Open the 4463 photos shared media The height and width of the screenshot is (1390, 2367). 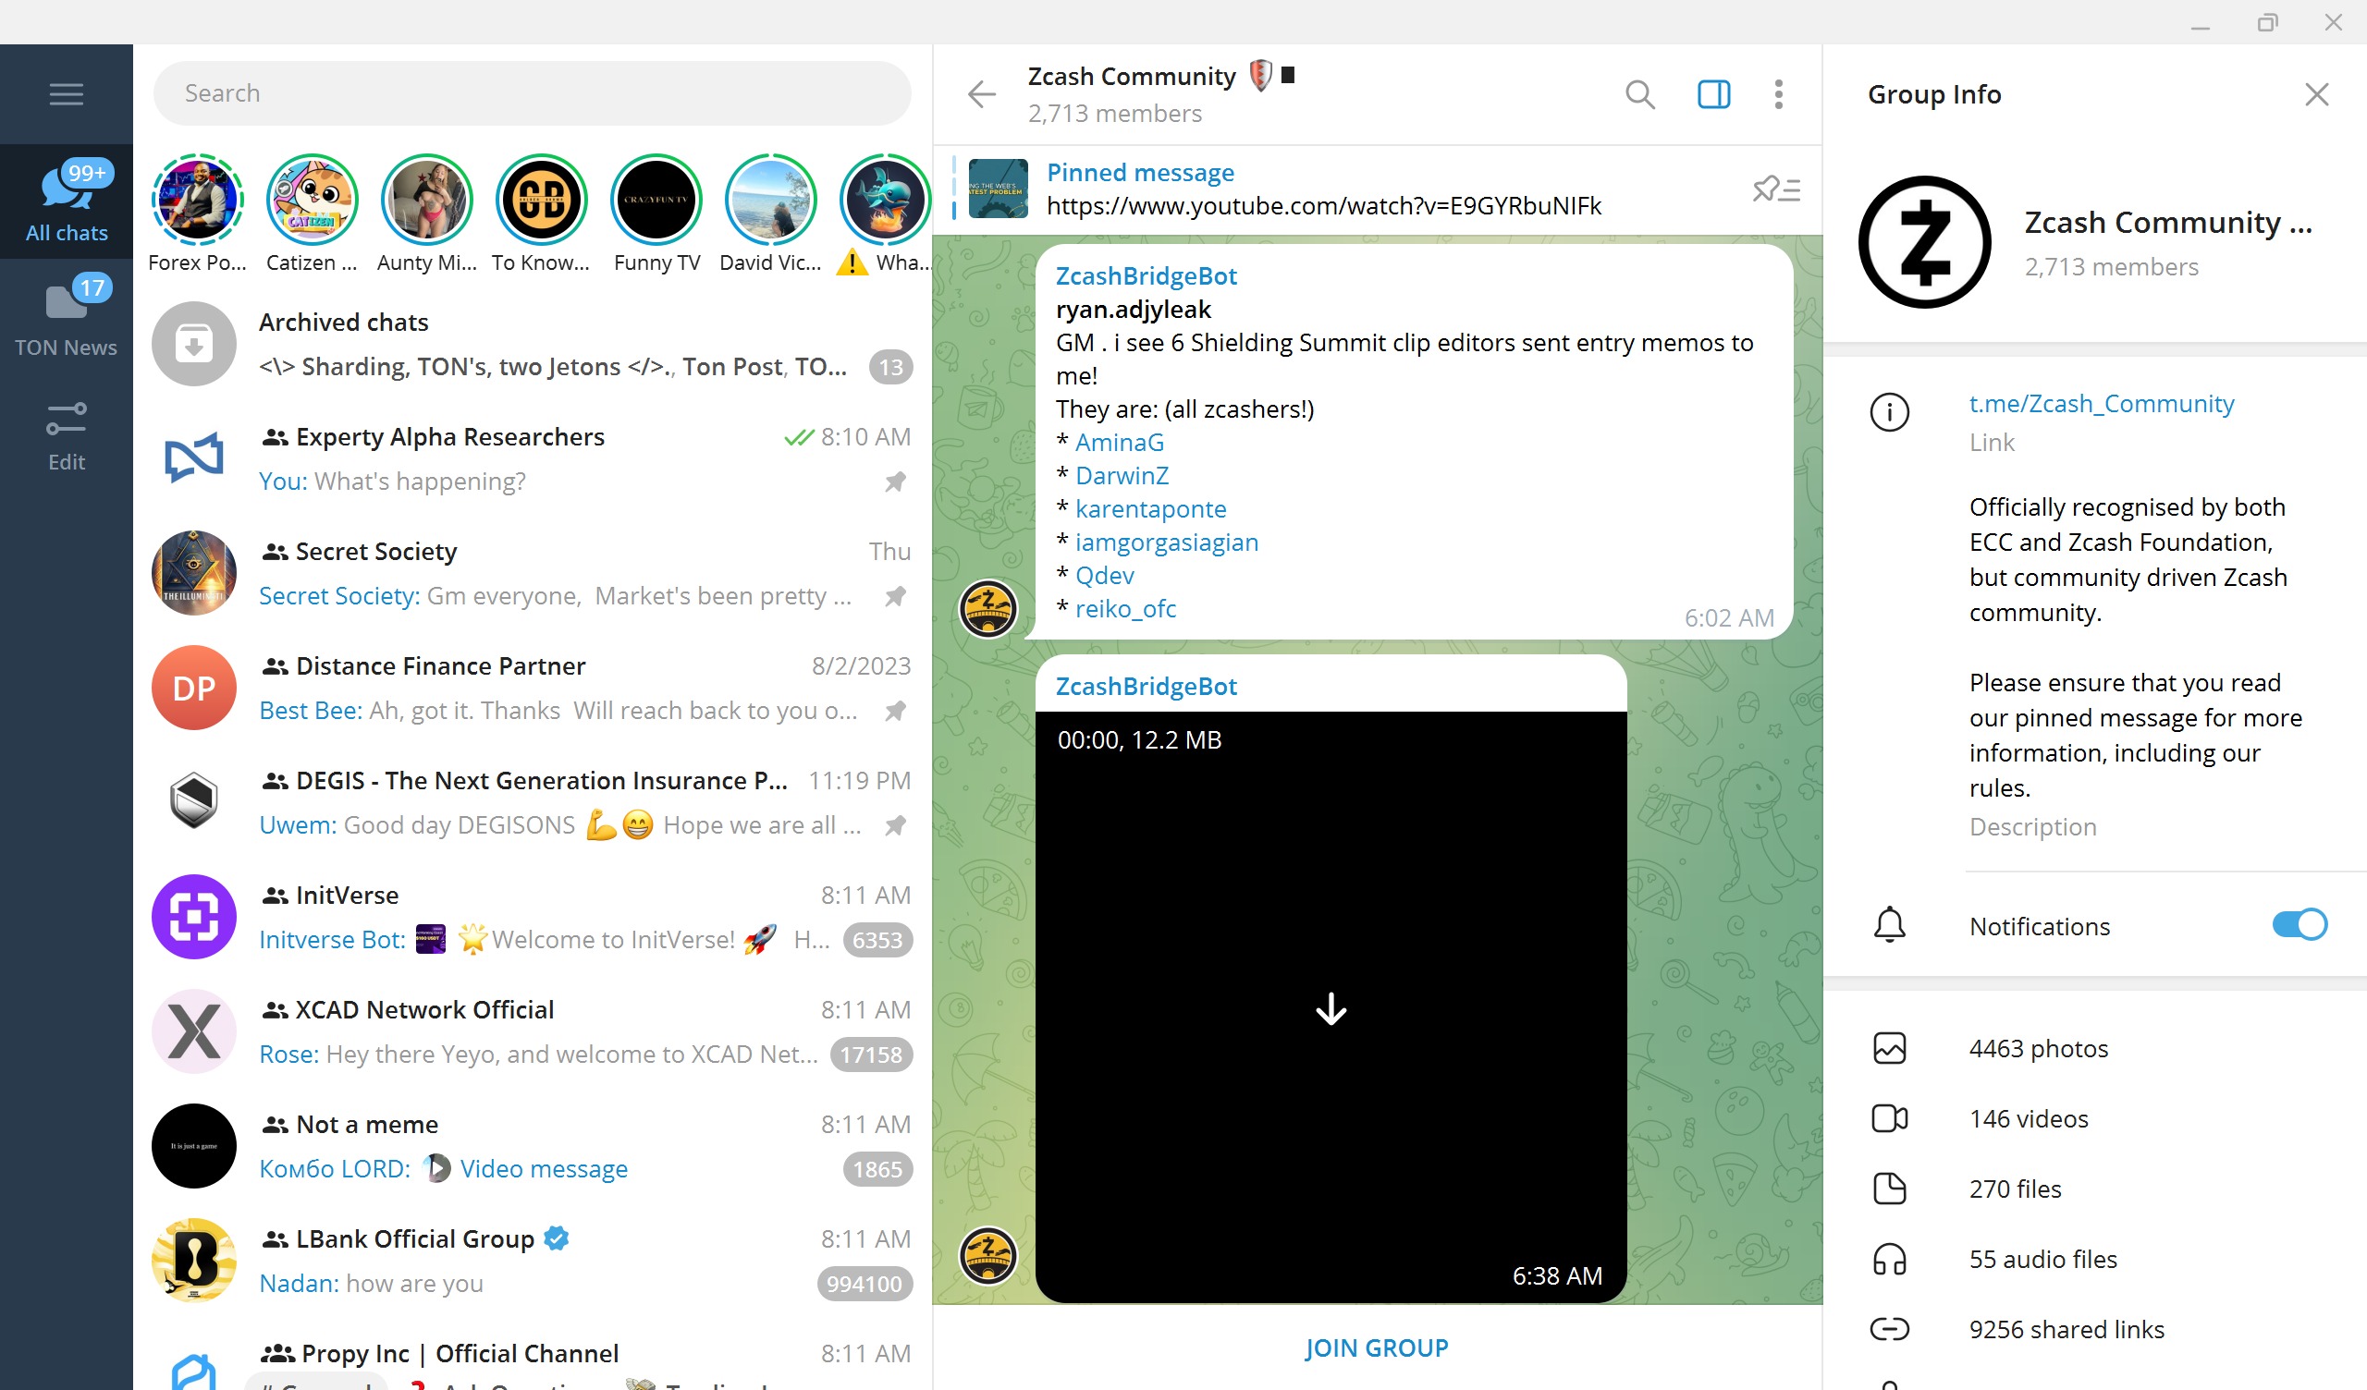pyautogui.click(x=2038, y=1048)
